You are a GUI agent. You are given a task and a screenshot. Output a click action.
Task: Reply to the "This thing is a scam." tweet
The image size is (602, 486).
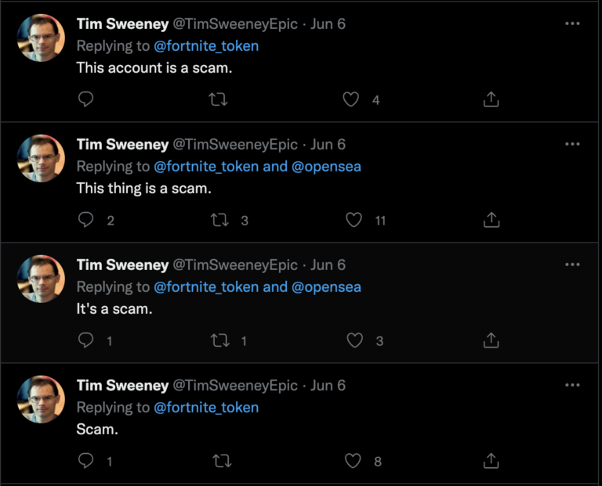point(87,220)
